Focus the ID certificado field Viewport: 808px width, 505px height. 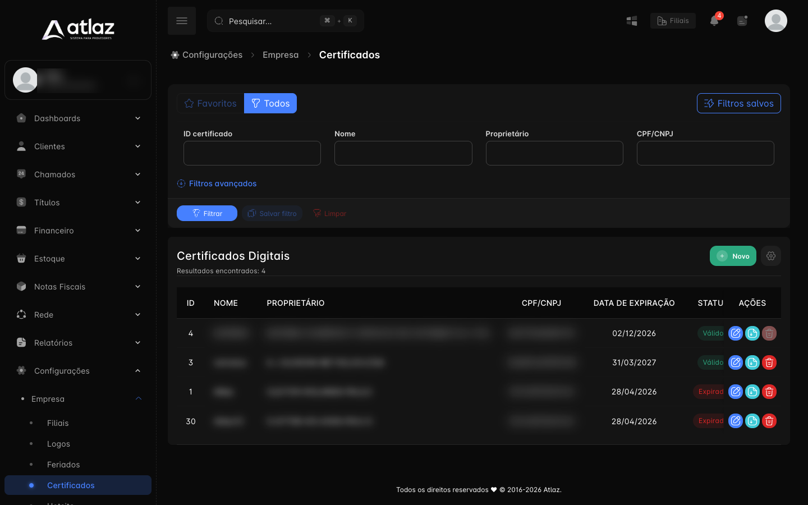pos(252,153)
